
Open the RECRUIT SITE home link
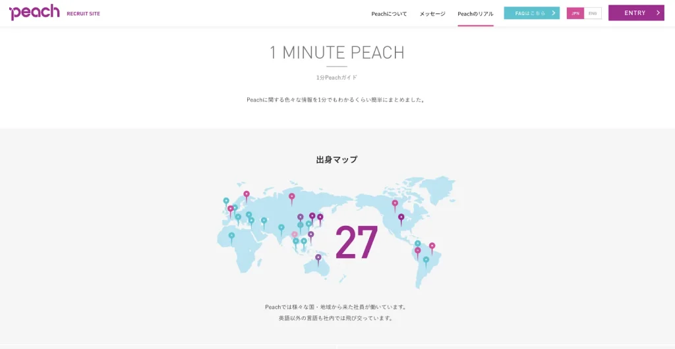pos(84,14)
